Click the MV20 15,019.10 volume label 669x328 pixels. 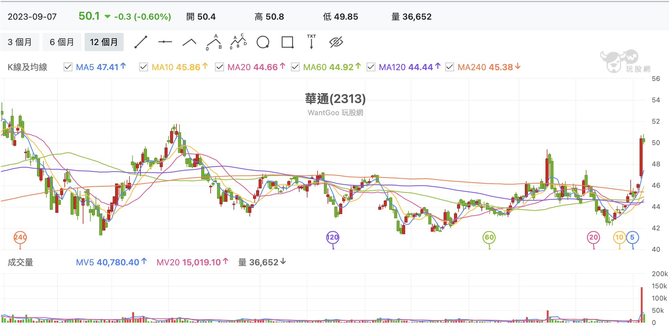pyautogui.click(x=192, y=262)
